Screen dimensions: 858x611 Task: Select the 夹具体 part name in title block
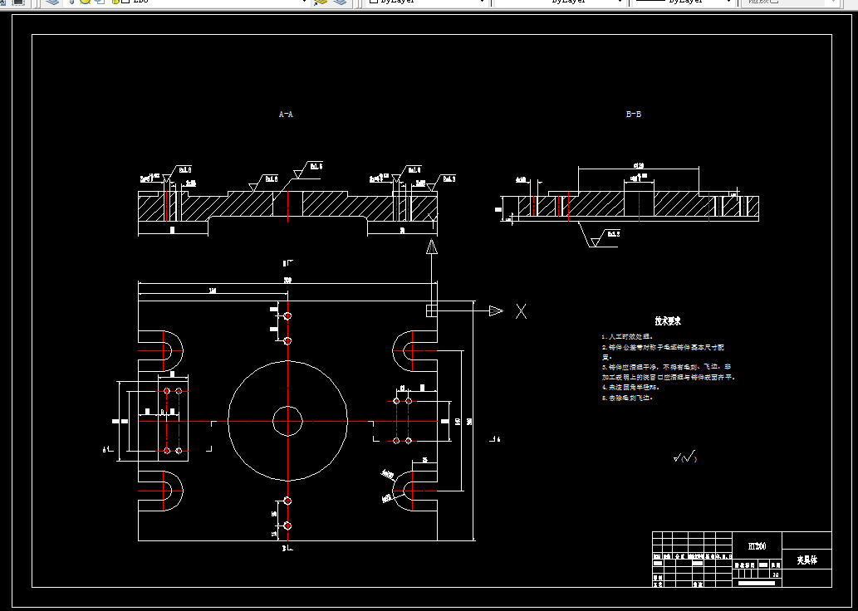(807, 560)
